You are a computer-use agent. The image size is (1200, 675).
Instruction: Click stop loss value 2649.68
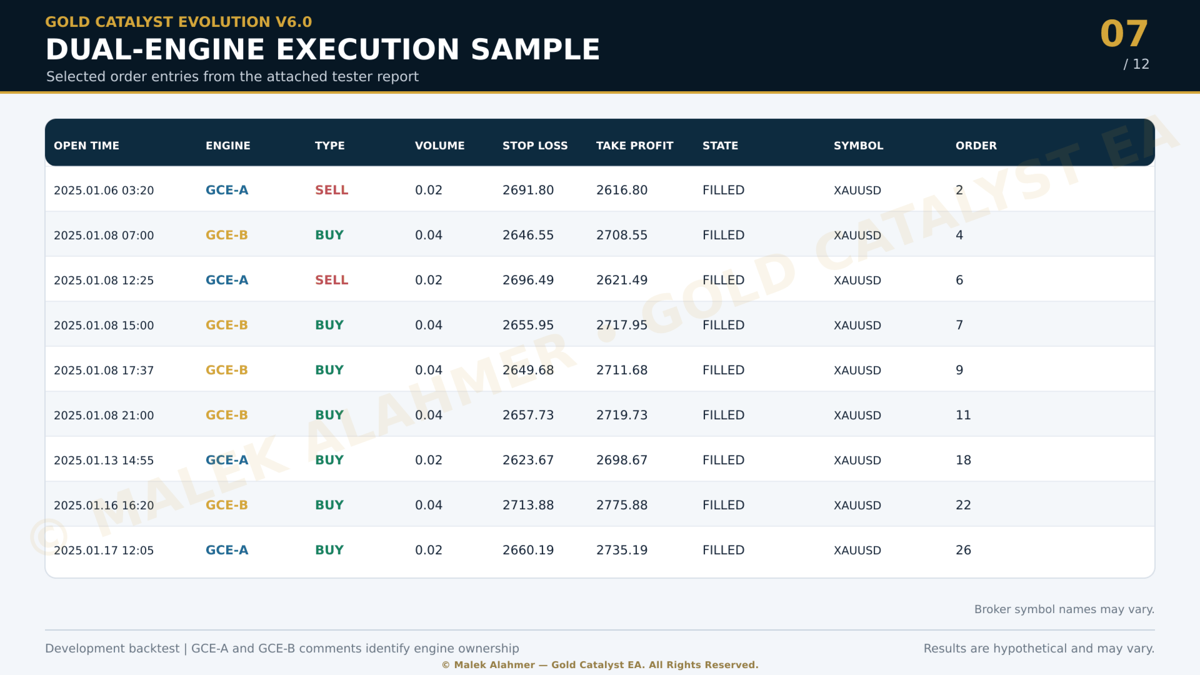[x=528, y=370]
